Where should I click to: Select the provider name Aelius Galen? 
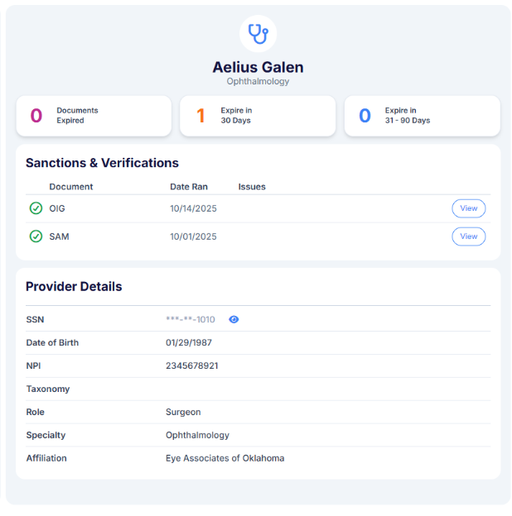click(x=258, y=67)
